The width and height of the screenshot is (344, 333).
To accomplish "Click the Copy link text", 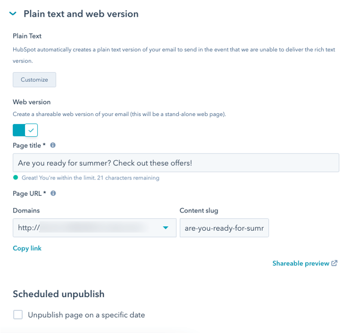I will (27, 248).
